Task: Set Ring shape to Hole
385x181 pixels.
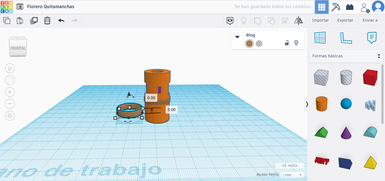Action: click(259, 44)
